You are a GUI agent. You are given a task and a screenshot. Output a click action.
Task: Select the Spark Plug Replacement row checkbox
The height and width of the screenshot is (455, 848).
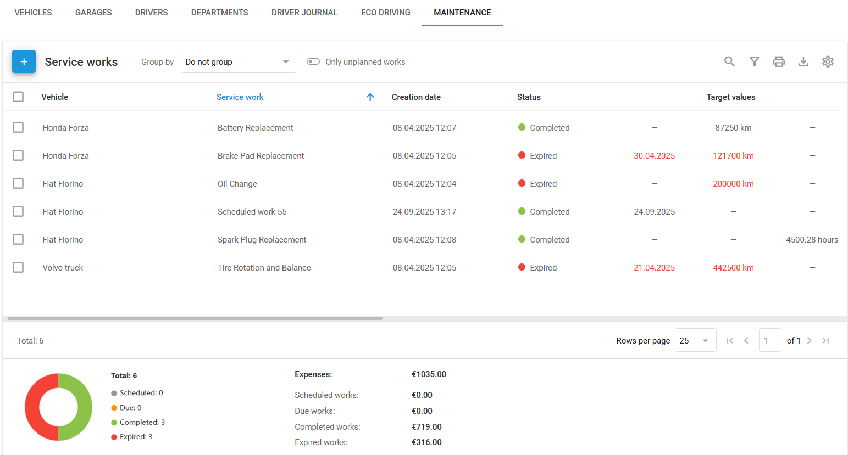(x=18, y=239)
